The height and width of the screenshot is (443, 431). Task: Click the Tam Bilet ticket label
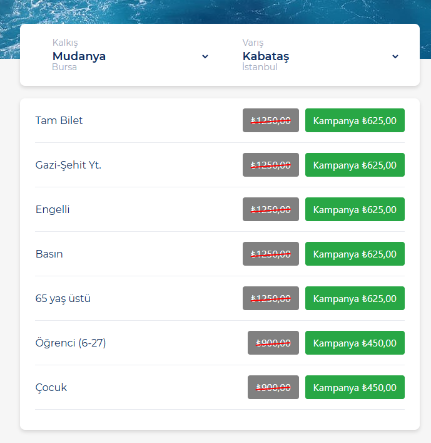pyautogui.click(x=59, y=120)
